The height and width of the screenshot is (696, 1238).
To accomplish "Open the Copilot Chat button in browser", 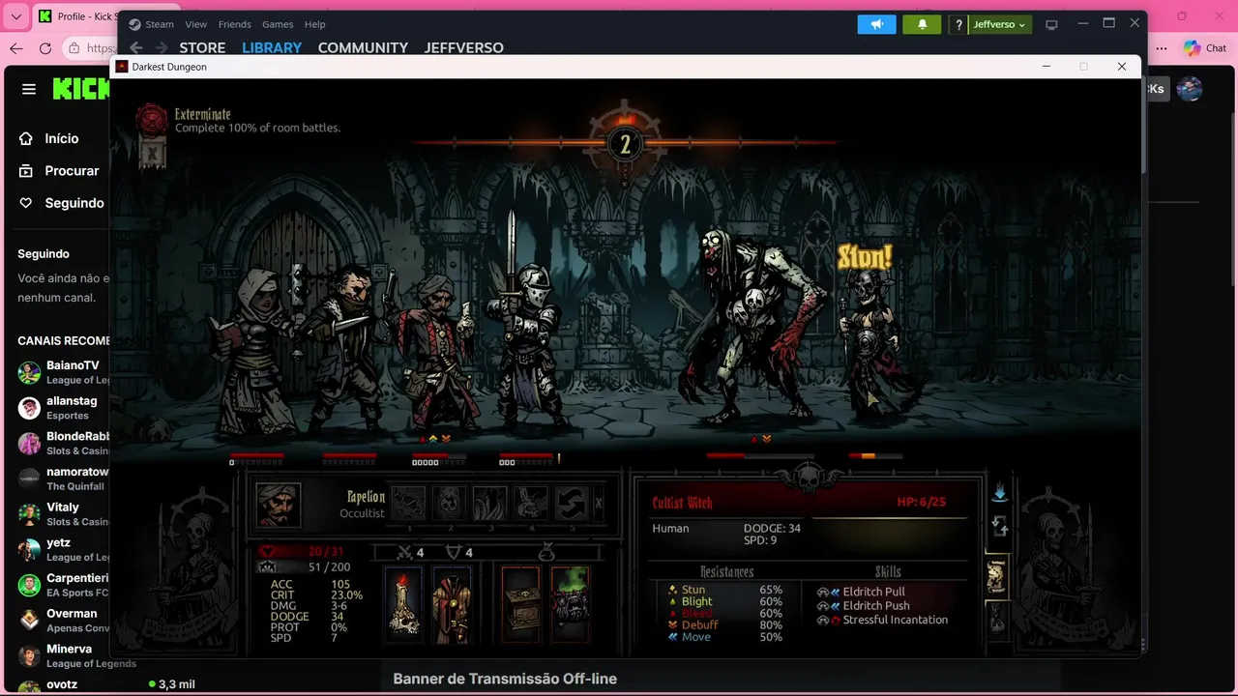I will 1205,48.
